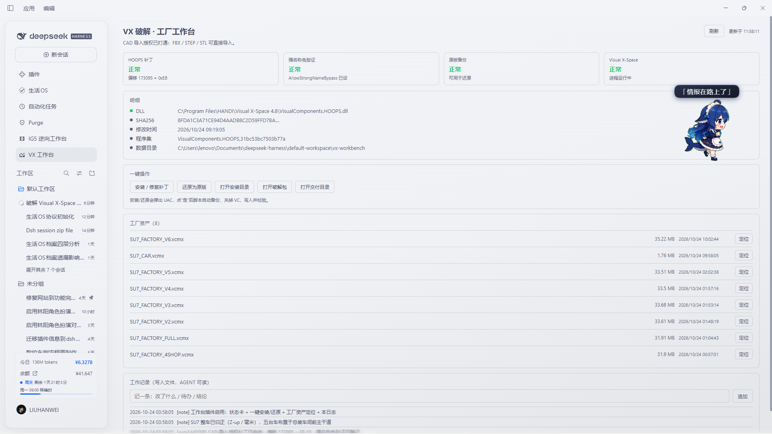
Task: Open the Purge section
Action: coord(56,123)
